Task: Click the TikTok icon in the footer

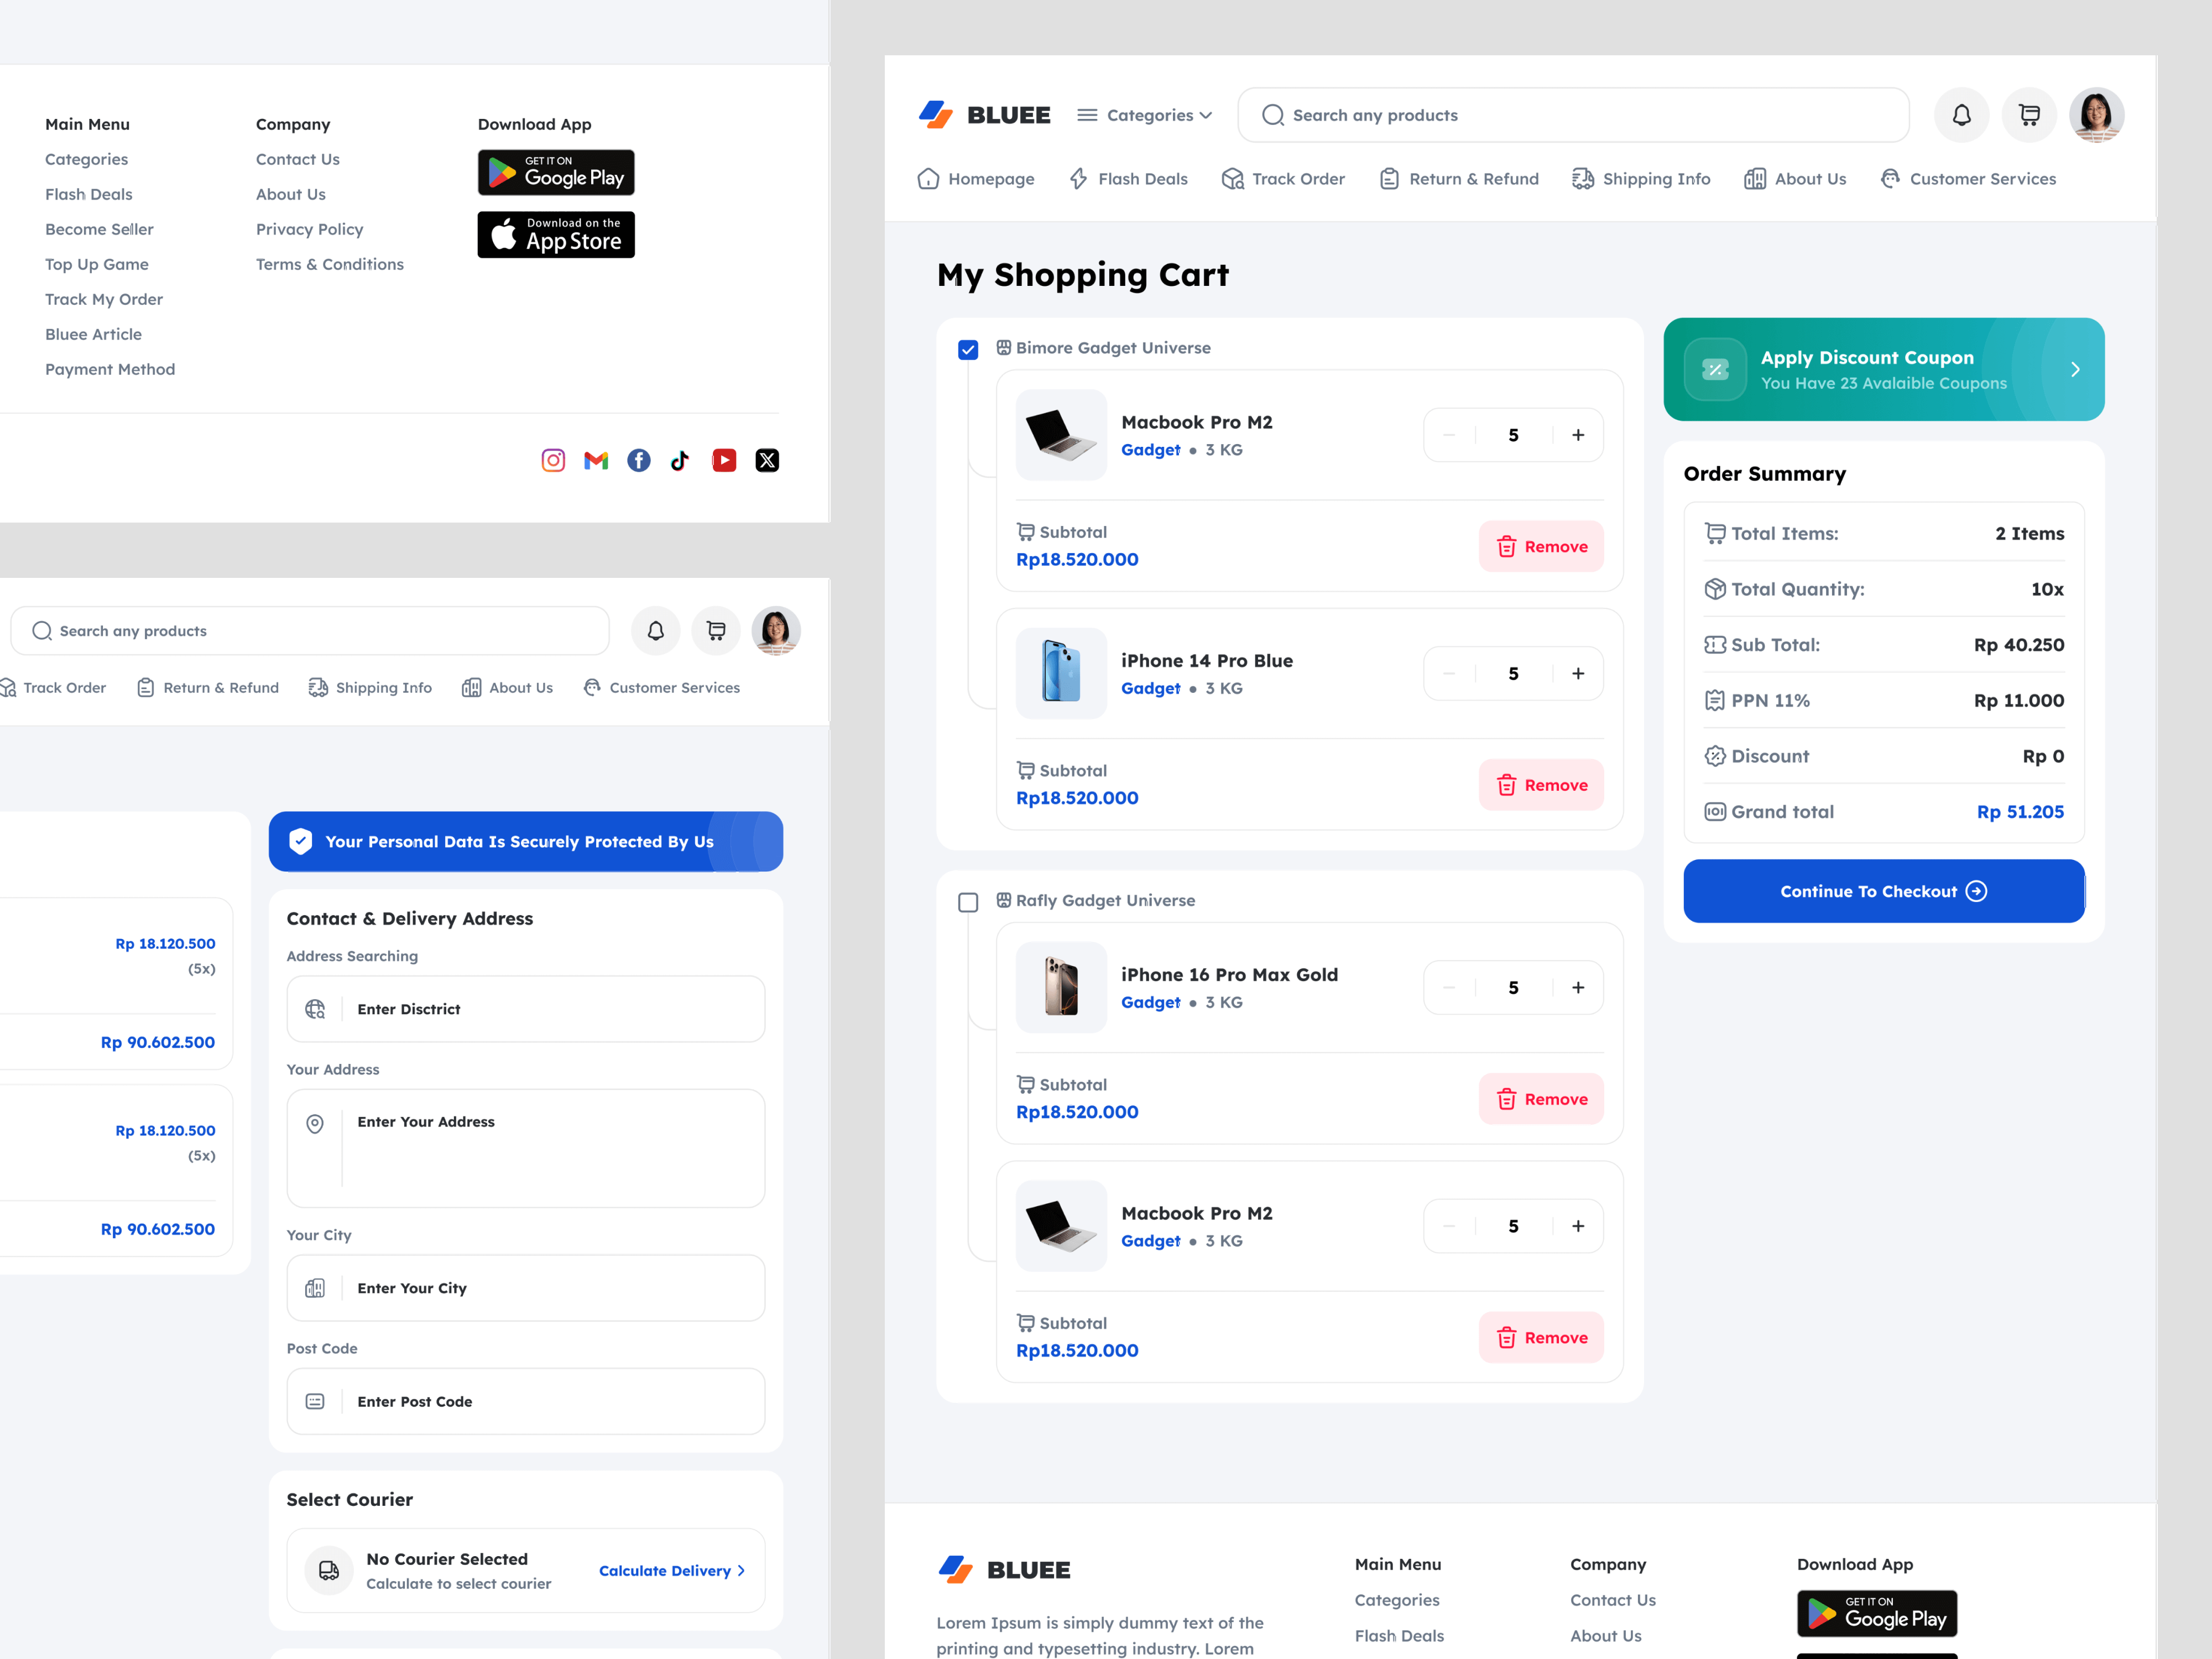Action: (680, 460)
